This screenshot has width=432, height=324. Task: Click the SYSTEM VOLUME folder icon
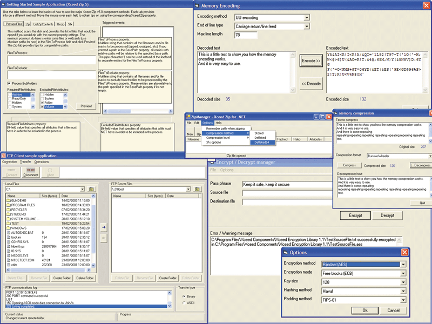[9, 219]
